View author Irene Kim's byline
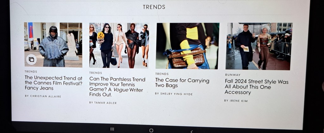Screen dimensions: 324x133 pyautogui.click(x=236, y=101)
